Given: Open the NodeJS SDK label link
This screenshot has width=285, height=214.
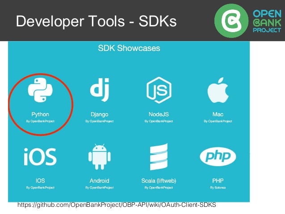Looking at the screenshot, I should pos(159,114).
